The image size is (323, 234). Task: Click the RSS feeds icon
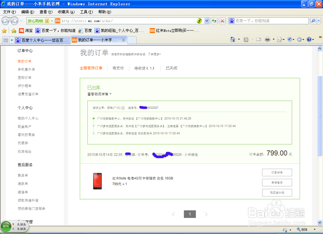246,39
